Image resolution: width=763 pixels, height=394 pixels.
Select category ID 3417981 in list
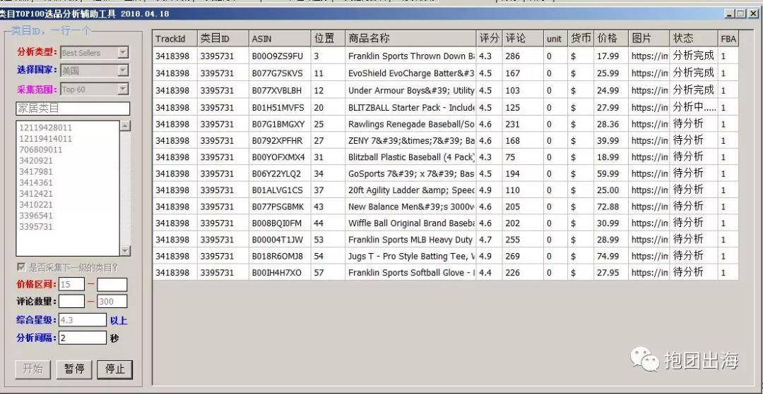36,172
